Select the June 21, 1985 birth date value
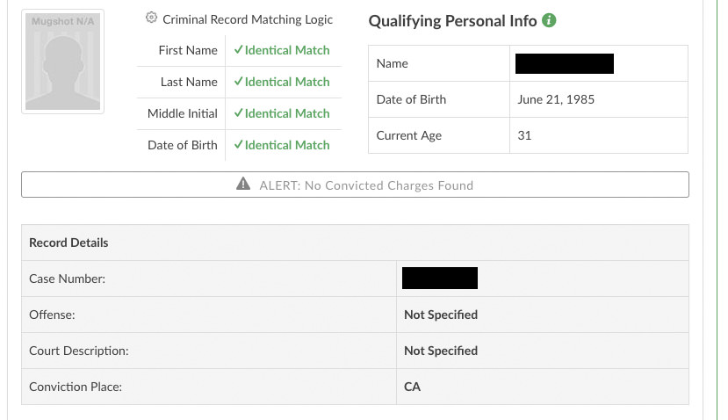Viewport: 728px width, 420px height. [556, 99]
